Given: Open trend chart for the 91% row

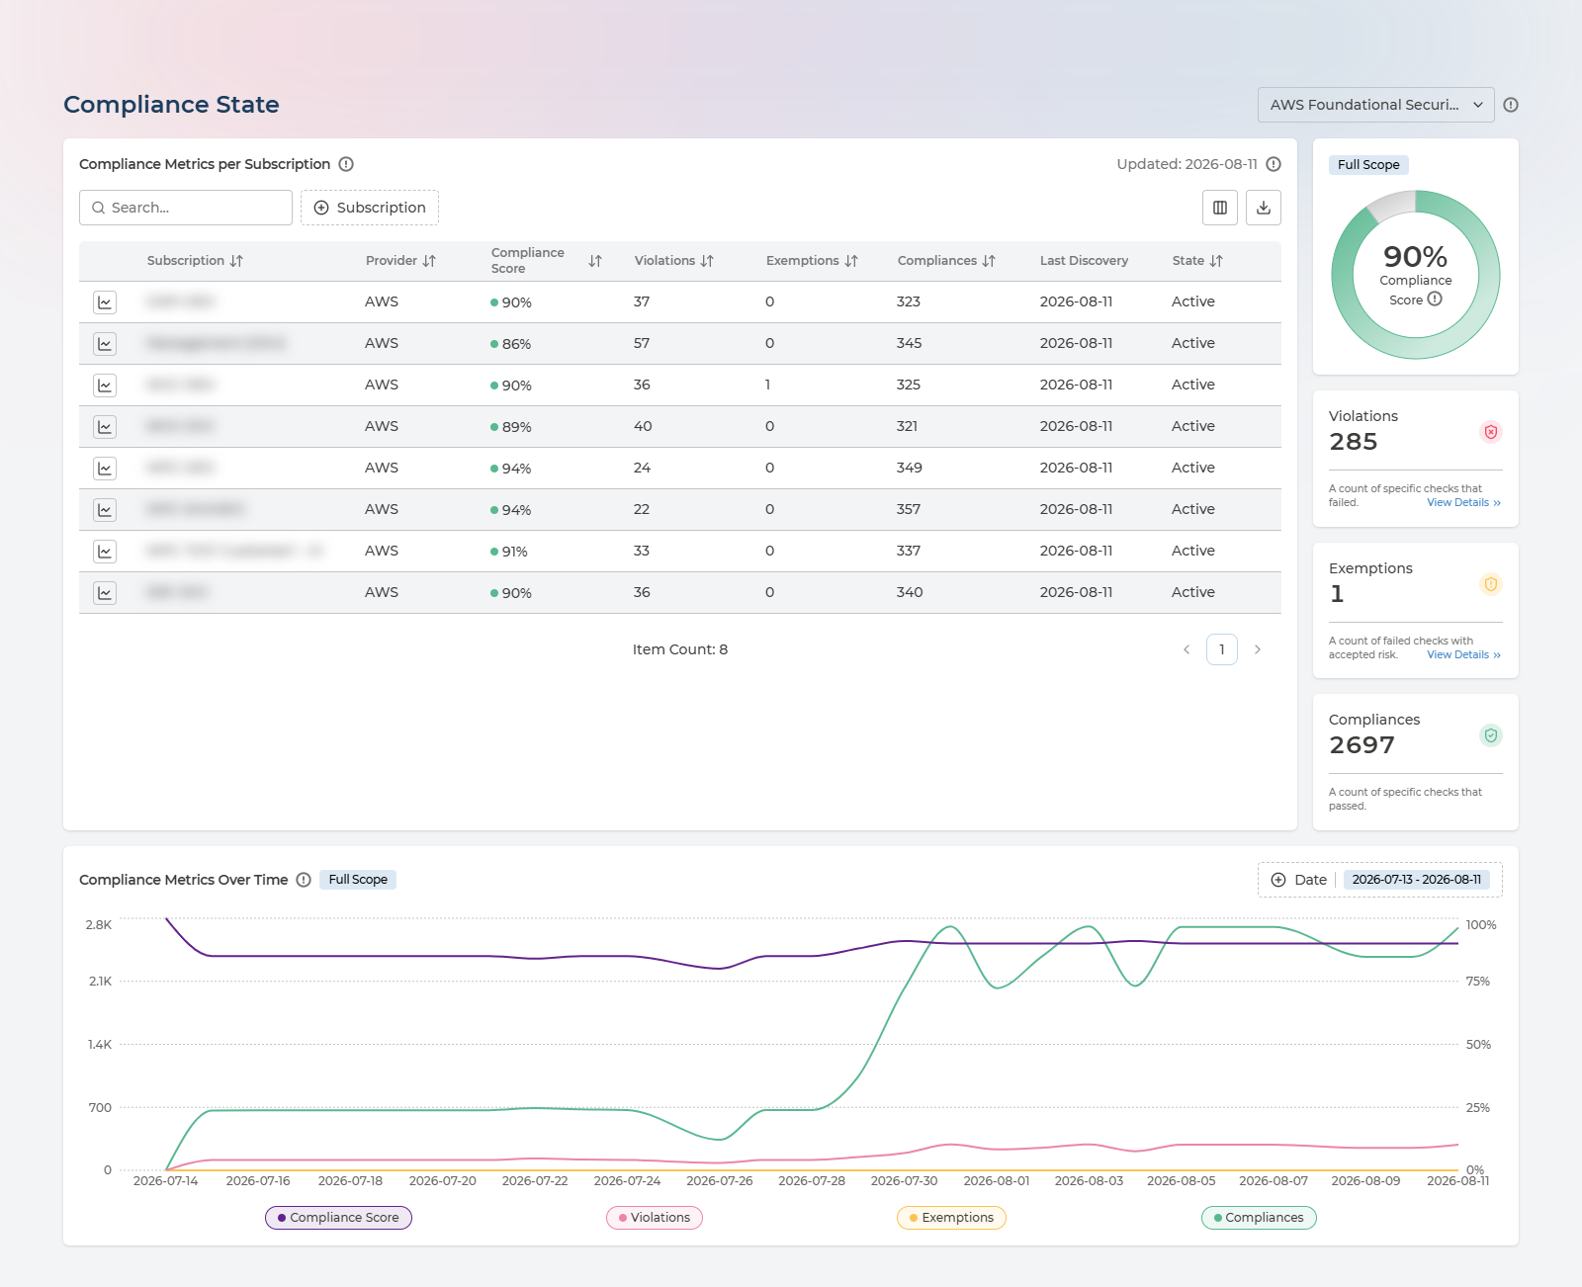Looking at the screenshot, I should (x=105, y=552).
